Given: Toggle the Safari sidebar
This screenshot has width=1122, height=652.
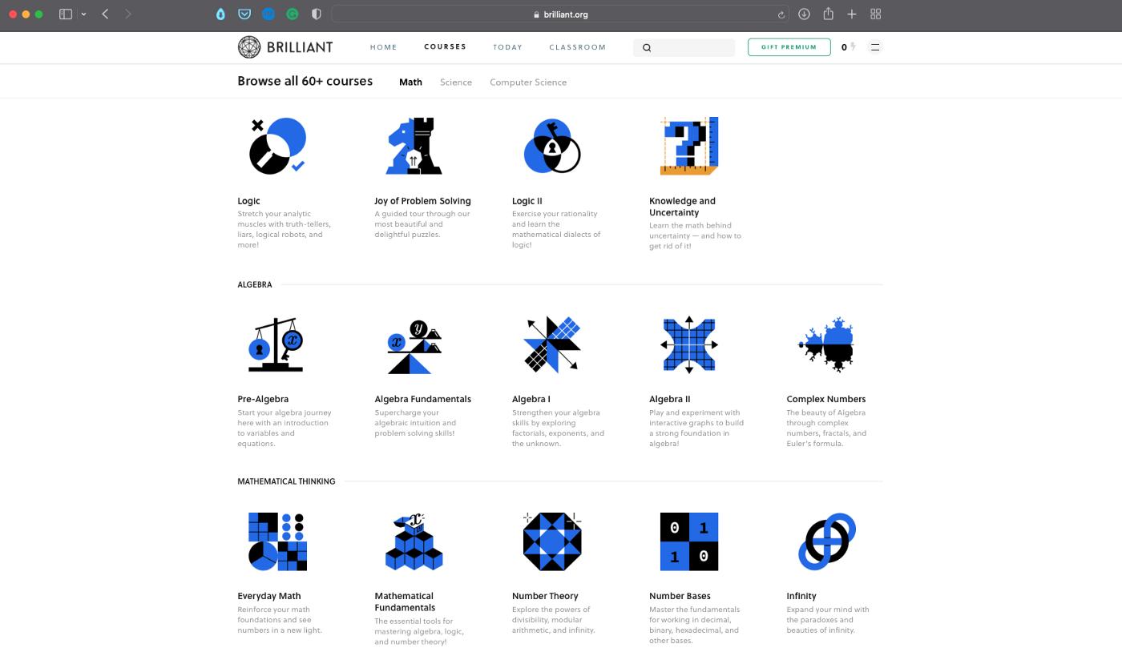Looking at the screenshot, I should click(66, 14).
